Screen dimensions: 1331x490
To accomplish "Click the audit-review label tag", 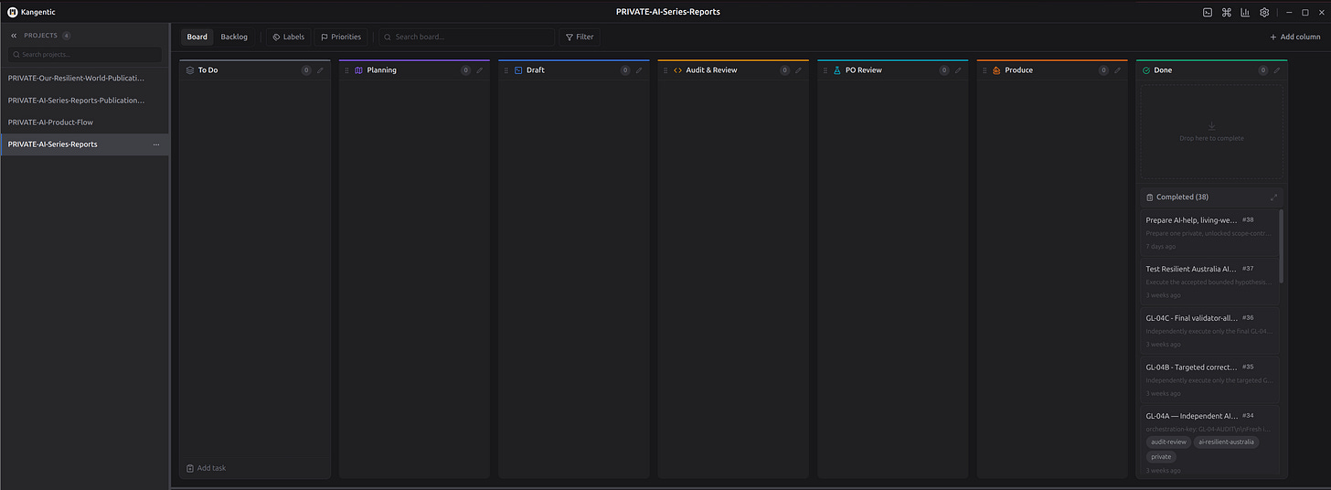I will coord(1168,442).
